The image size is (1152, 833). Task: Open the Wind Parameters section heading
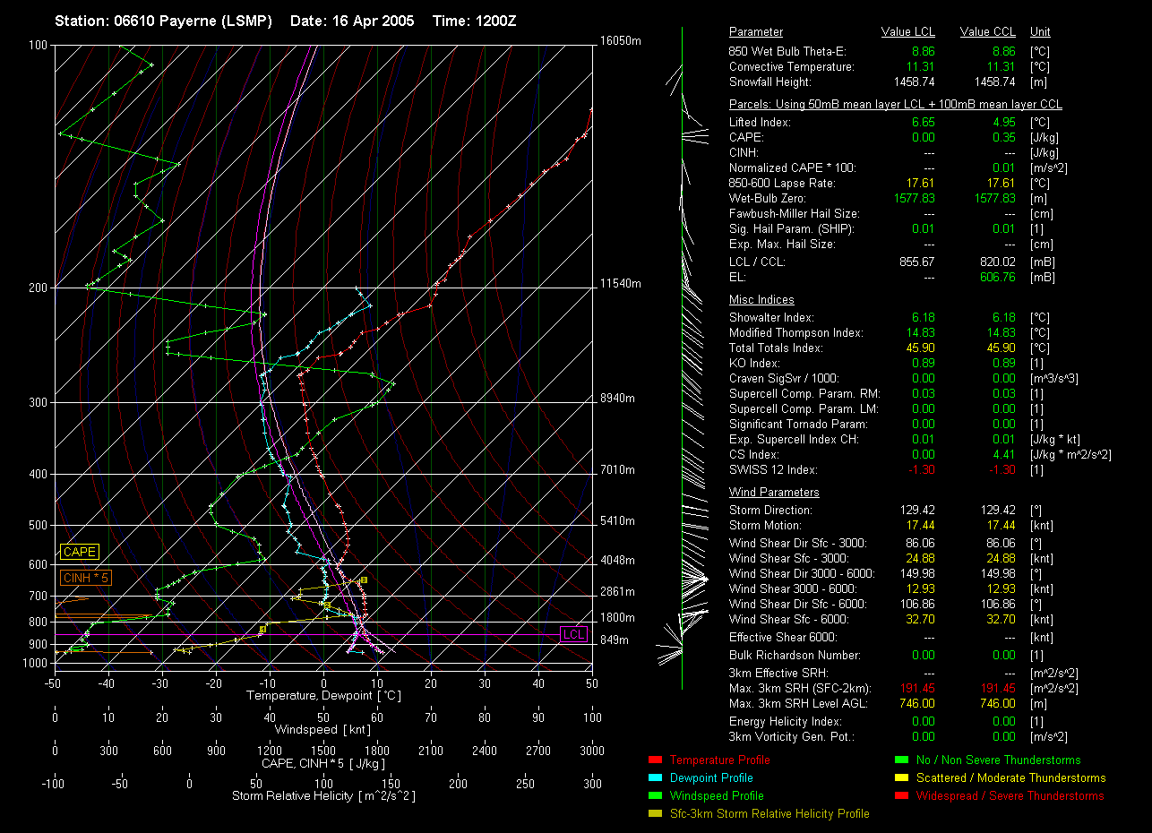774,493
